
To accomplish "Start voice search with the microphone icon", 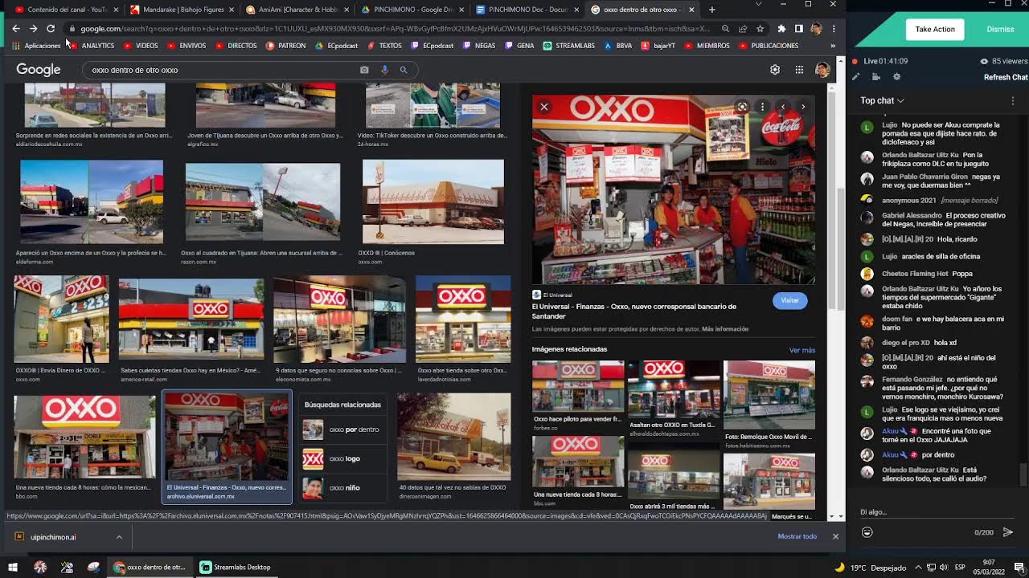I will click(384, 70).
